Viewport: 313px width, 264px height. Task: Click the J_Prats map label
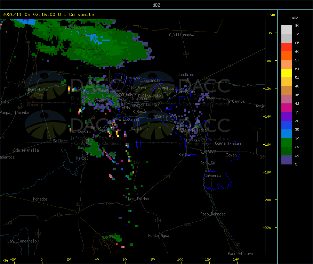[x=192, y=141]
